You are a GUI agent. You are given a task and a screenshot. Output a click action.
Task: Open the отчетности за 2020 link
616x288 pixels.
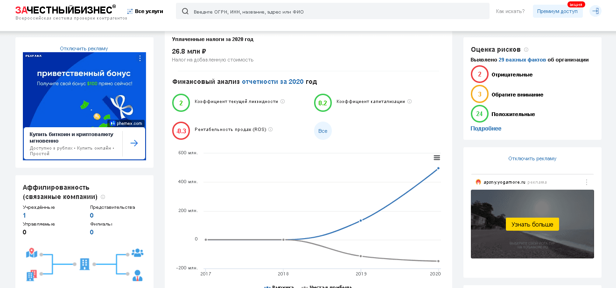(273, 82)
